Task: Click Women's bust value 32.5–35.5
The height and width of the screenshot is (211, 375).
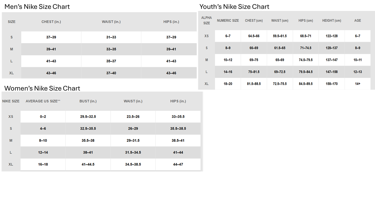Action: coord(88,129)
